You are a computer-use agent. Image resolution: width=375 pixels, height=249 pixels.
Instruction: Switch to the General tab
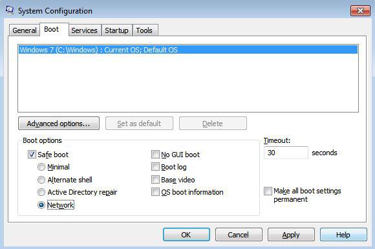(x=25, y=30)
